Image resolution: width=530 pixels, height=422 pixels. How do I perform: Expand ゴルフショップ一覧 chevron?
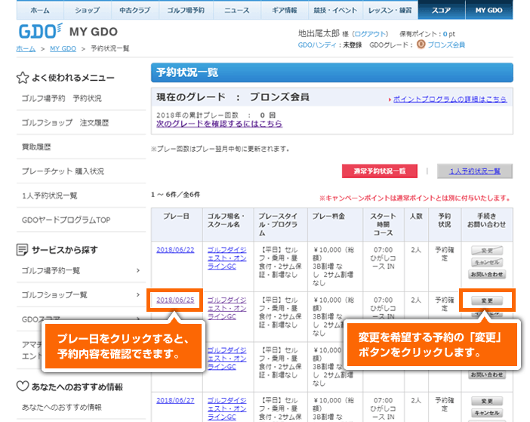tap(138, 294)
